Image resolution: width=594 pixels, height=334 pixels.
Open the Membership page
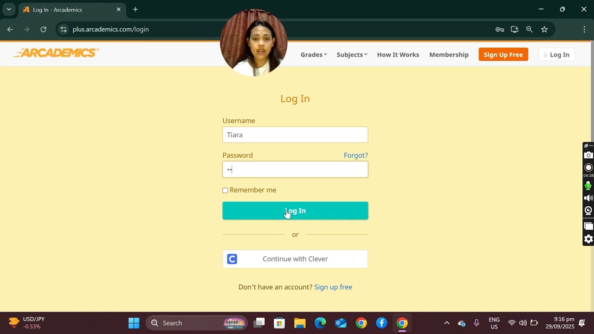(x=449, y=55)
